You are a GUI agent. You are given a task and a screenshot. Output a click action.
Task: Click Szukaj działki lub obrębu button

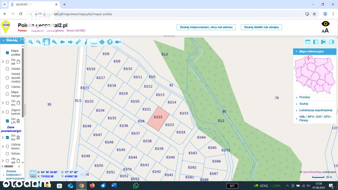(x=261, y=27)
